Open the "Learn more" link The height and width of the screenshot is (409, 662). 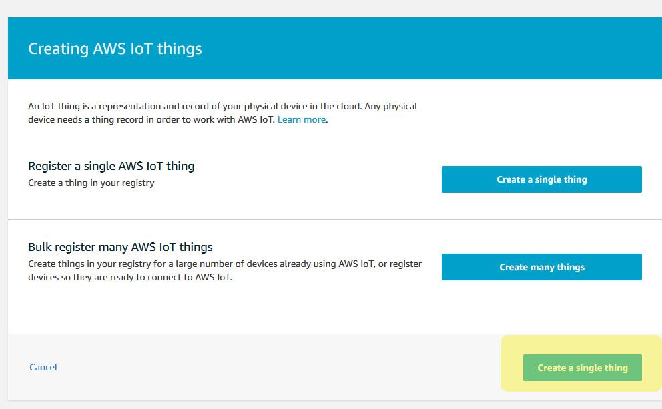coord(302,120)
